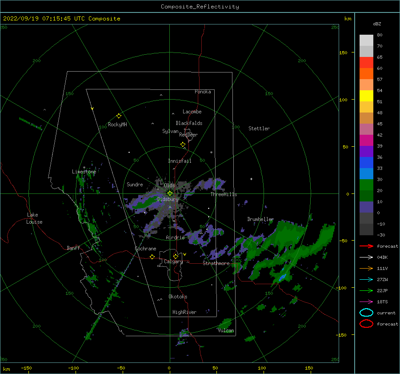400x374 pixels.
Task: Pick the red 65 dBZ color swatch
Action: 366,63
